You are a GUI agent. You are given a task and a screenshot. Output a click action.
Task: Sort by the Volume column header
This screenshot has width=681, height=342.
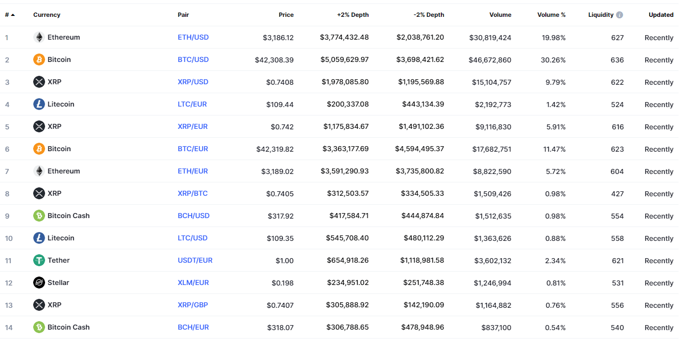point(500,15)
